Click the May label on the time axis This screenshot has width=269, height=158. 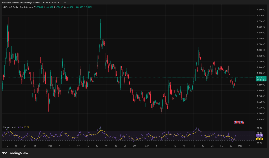pos(241,146)
